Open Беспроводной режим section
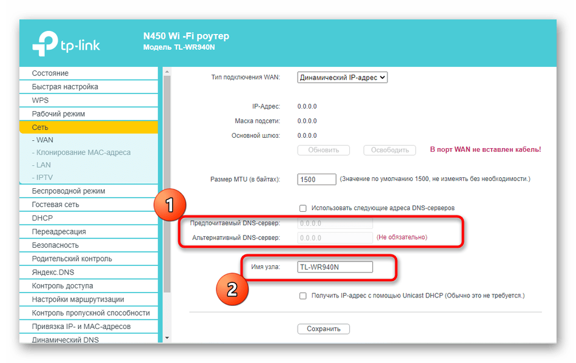 (89, 191)
